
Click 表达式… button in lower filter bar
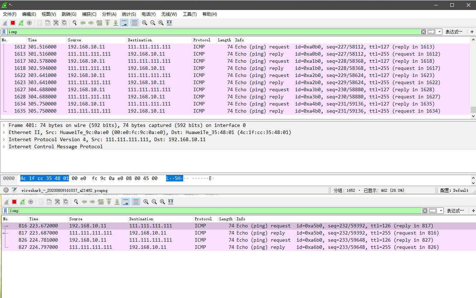pyautogui.click(x=455, y=211)
